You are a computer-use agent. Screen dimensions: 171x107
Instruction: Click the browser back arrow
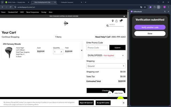pyautogui.click(x=2, y=7)
